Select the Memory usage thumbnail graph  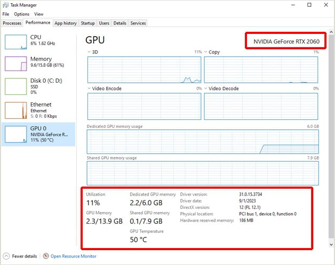pyautogui.click(x=15, y=64)
